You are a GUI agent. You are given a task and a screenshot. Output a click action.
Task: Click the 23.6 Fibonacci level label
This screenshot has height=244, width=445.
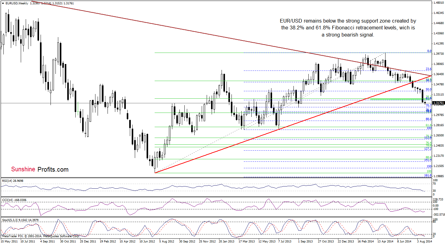click(x=429, y=69)
